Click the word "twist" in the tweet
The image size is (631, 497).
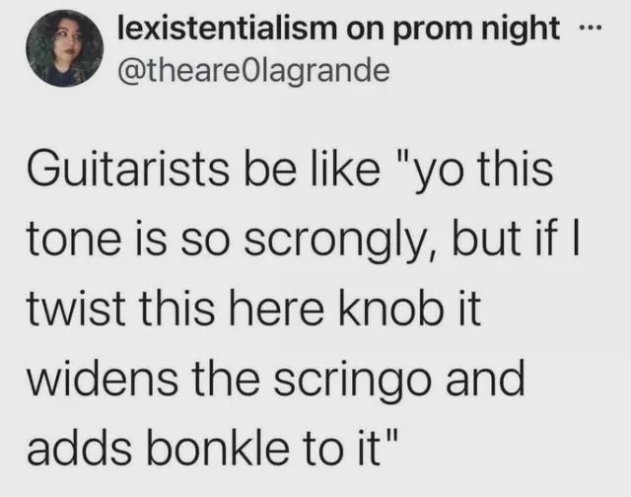(x=75, y=309)
